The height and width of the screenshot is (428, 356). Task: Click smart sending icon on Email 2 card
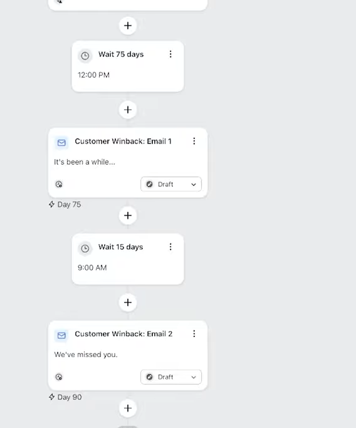pyautogui.click(x=59, y=377)
